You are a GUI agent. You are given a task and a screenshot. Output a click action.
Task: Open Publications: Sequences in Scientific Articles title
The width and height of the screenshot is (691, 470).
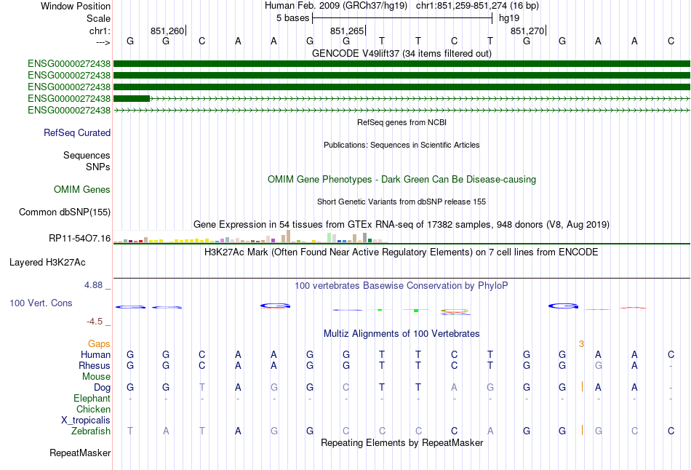point(402,145)
